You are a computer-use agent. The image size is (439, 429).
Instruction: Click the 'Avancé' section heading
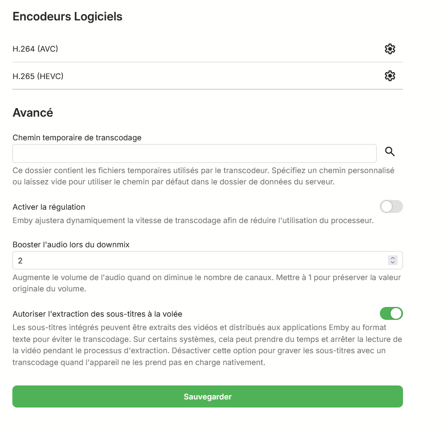pos(33,113)
